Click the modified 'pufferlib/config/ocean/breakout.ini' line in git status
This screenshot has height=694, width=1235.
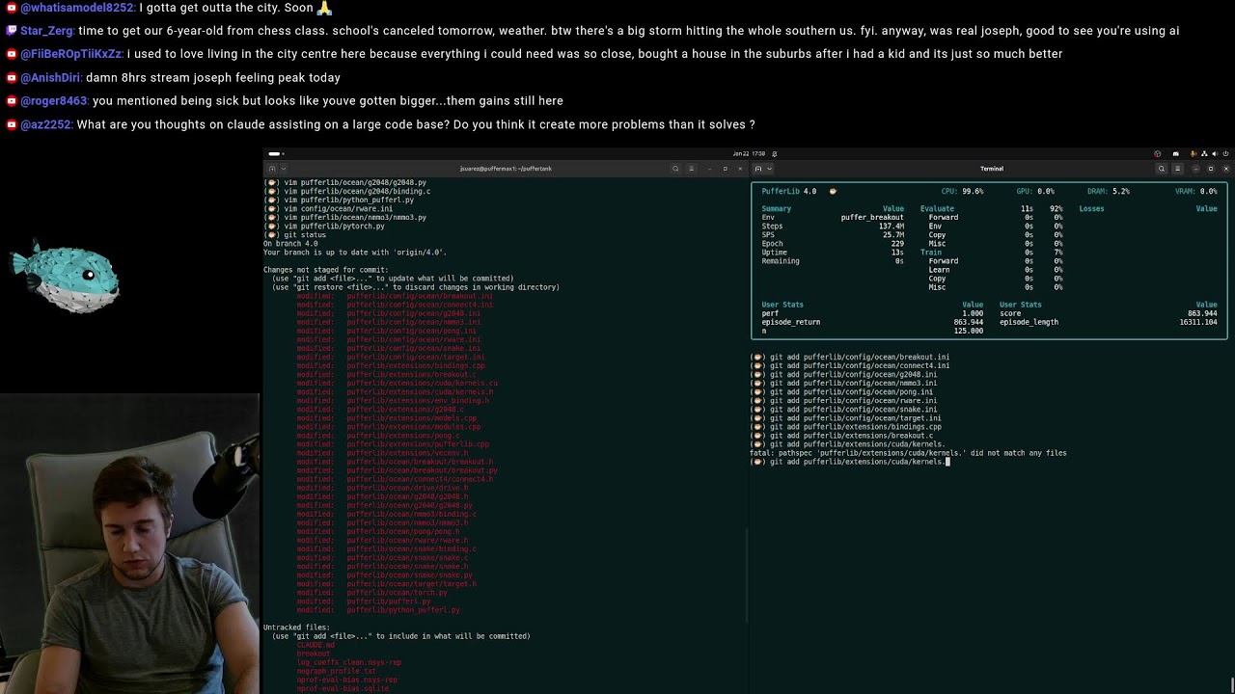point(395,296)
